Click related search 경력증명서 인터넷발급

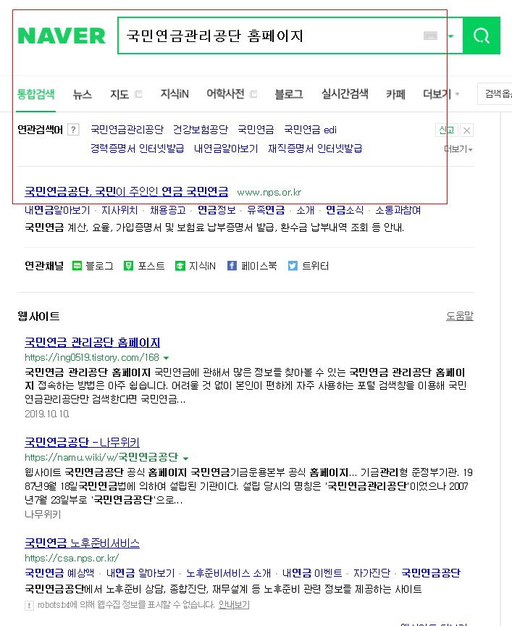pos(138,149)
